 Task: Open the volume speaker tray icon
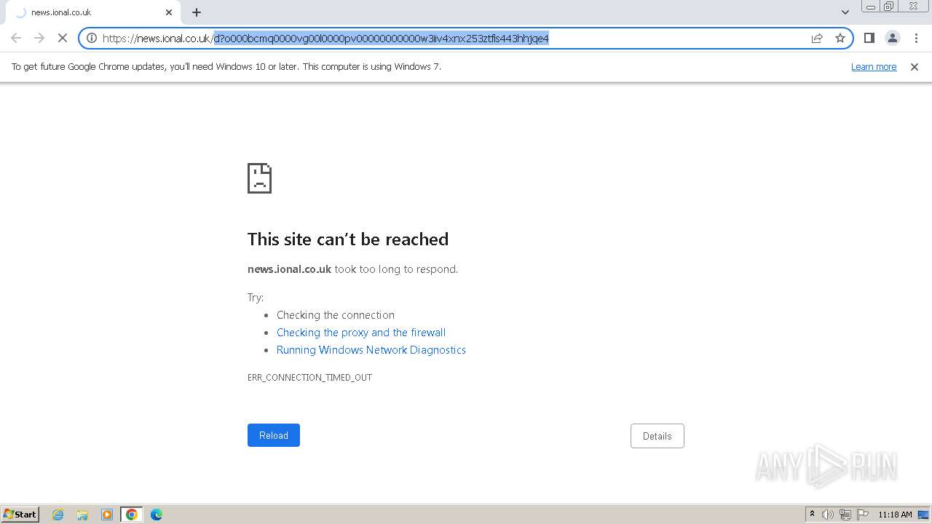click(828, 515)
